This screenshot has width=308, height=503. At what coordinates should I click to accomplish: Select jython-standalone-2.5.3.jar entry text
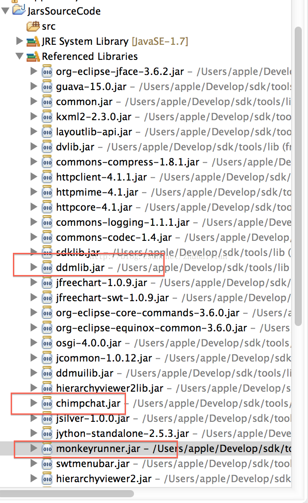click(x=122, y=433)
